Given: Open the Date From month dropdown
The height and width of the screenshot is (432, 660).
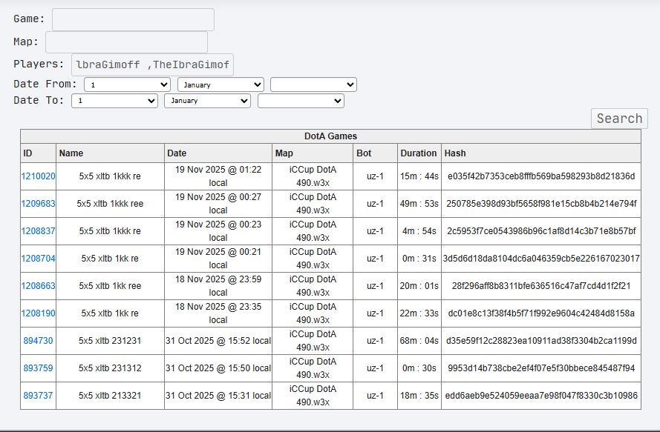Looking at the screenshot, I should (x=220, y=85).
